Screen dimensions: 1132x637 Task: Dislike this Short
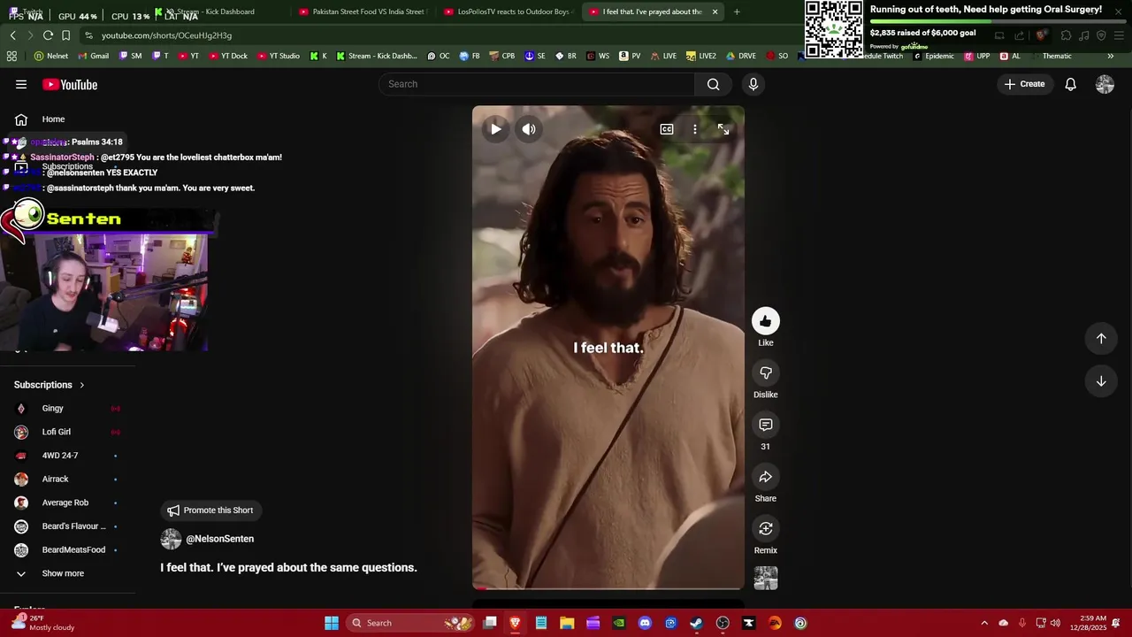click(x=766, y=372)
